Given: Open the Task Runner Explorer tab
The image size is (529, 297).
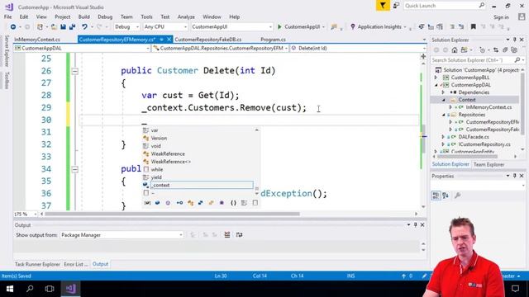Looking at the screenshot, I should [37, 264].
